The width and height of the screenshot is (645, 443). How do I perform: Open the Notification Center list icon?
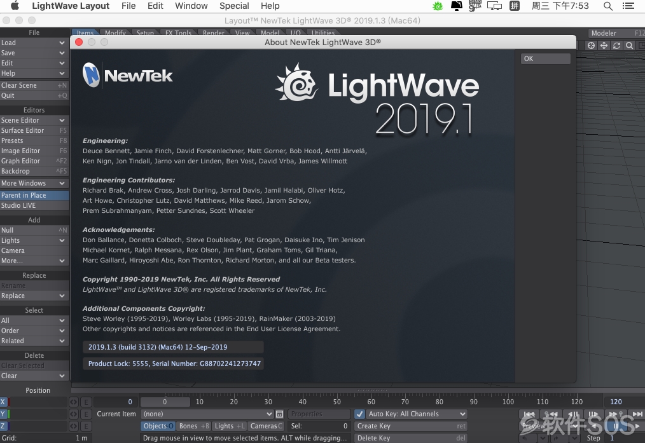[x=628, y=6]
